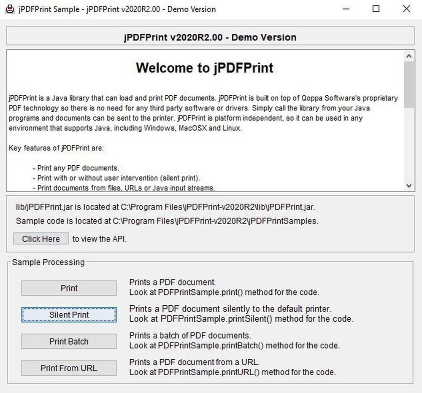
Task: Click the 'Prints a batch of PDF documents.' text
Action: click(x=190, y=336)
